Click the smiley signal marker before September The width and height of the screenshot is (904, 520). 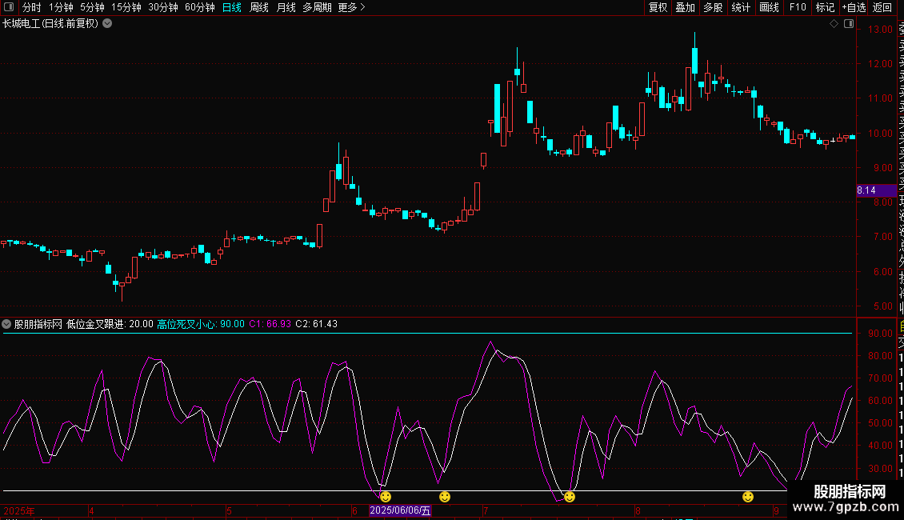[748, 497]
